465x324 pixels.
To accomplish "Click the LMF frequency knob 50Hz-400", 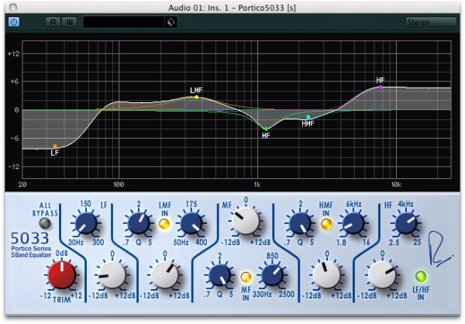I will pos(191,223).
